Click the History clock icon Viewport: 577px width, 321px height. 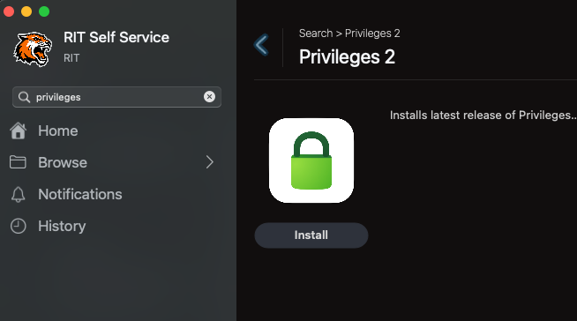[18, 226]
